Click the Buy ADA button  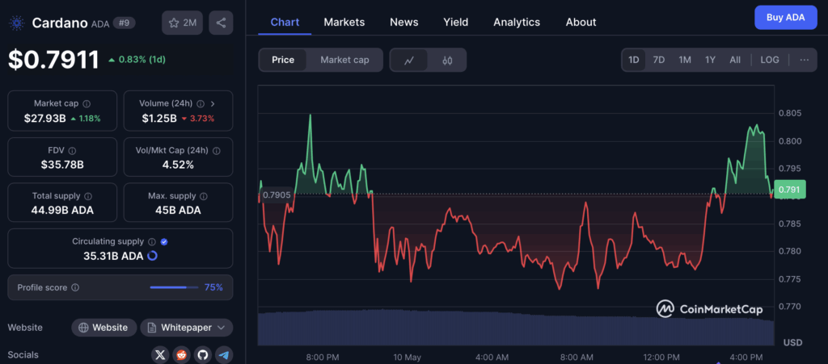tap(786, 18)
